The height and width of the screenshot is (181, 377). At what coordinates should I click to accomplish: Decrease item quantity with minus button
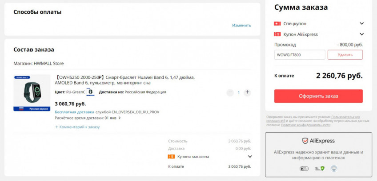(x=230, y=92)
